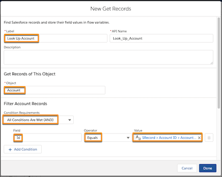This screenshot has width=222, height=177.
Task: Delete the condition row with trash icon
Action: (209, 138)
